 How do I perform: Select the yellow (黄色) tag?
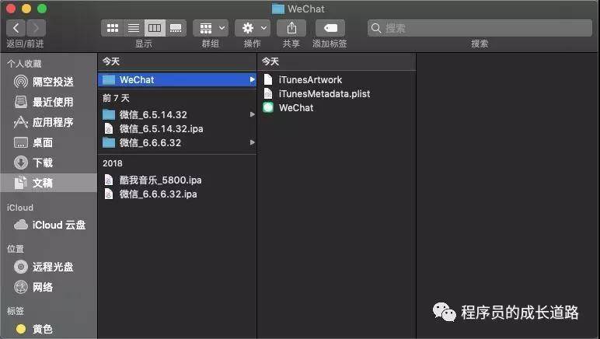(x=49, y=329)
